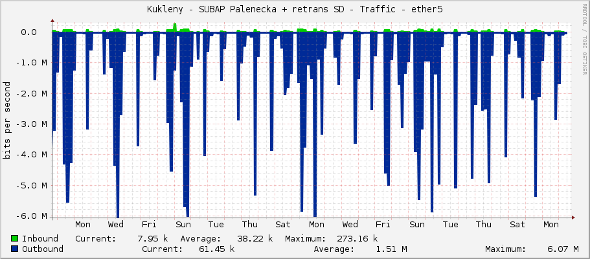Click the first Sat label on the time axis
The width and height of the screenshot is (590, 259).
[x=283, y=225]
